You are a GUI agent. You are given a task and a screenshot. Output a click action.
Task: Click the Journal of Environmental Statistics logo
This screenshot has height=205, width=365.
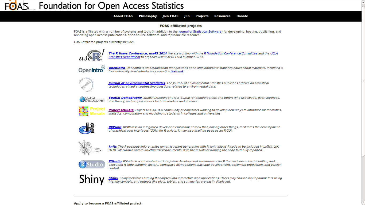pos(86,85)
